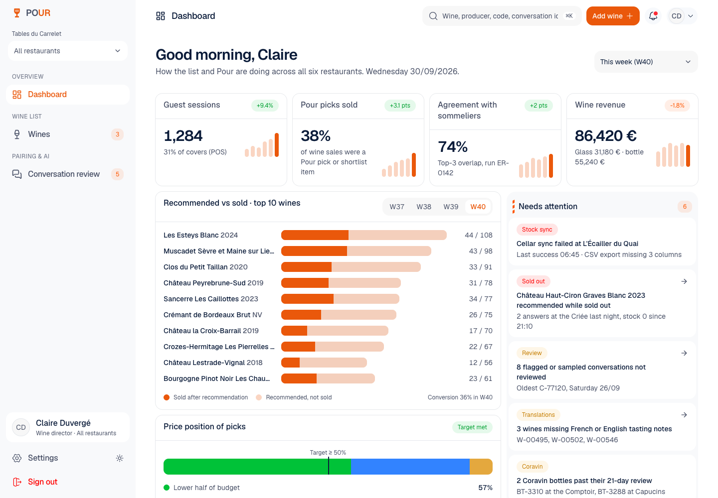Click Claire Duvergé profile card
Viewport: 718px width, 498px height.
pos(68,427)
